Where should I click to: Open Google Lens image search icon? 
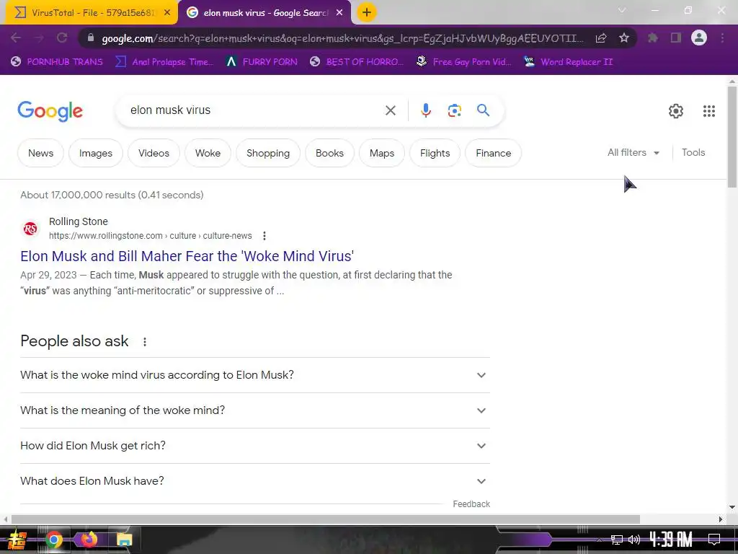pos(454,110)
